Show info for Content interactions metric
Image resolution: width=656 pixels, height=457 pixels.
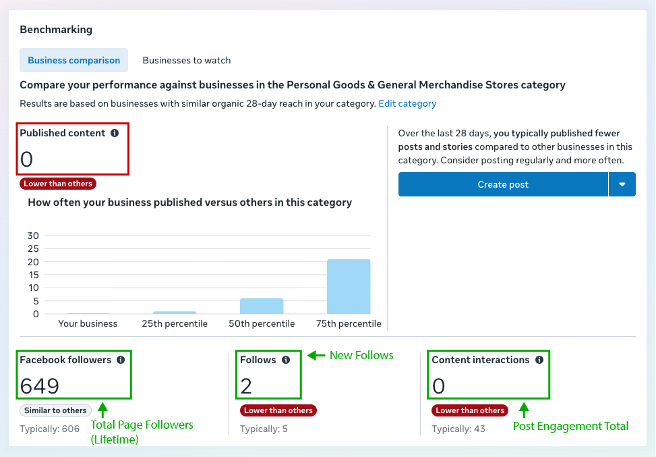(539, 360)
